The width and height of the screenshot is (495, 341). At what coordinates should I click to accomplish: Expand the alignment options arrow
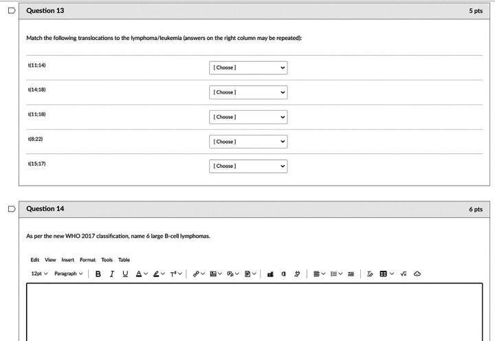(323, 274)
